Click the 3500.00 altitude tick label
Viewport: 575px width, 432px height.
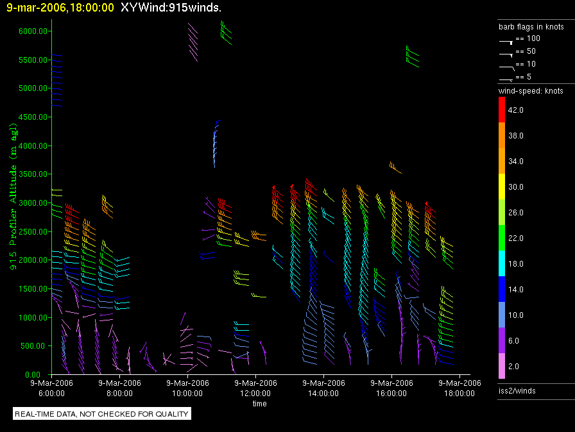pyautogui.click(x=33, y=174)
